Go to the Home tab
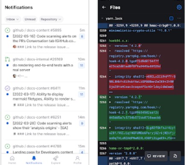 12,160
